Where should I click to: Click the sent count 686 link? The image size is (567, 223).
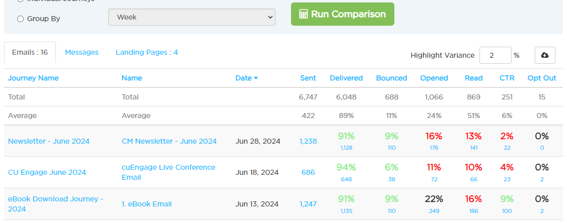coord(308,172)
